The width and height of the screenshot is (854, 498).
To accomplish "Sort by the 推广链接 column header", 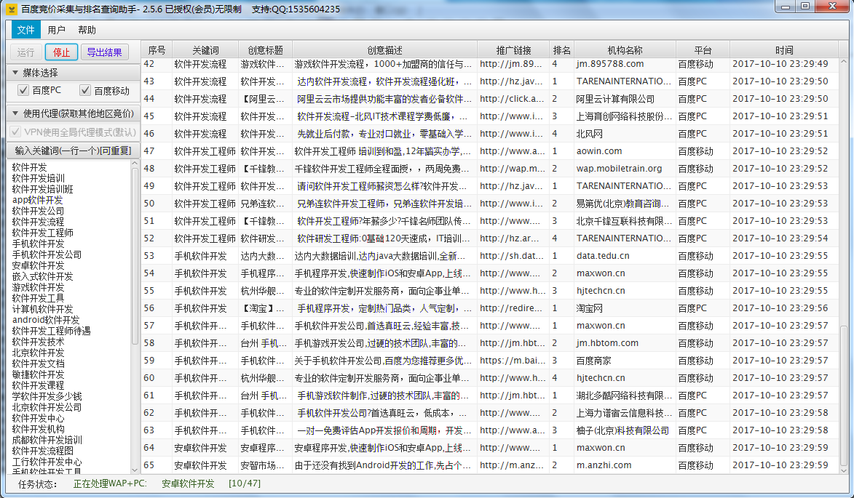I will click(513, 50).
